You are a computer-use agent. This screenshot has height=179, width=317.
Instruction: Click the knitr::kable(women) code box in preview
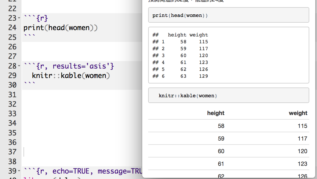point(228,95)
